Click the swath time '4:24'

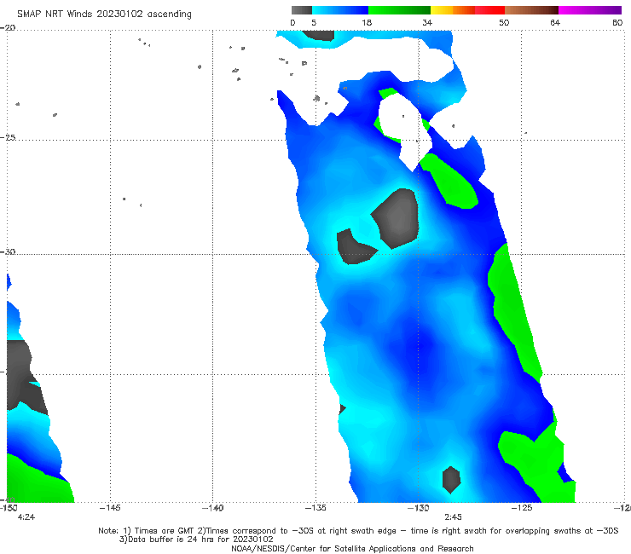[26, 517]
